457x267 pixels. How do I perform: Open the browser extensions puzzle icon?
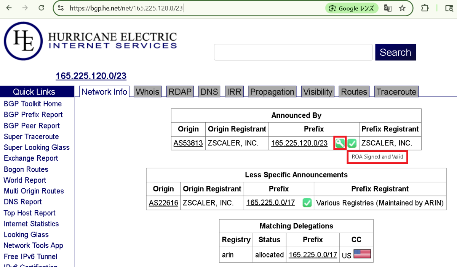tap(425, 8)
